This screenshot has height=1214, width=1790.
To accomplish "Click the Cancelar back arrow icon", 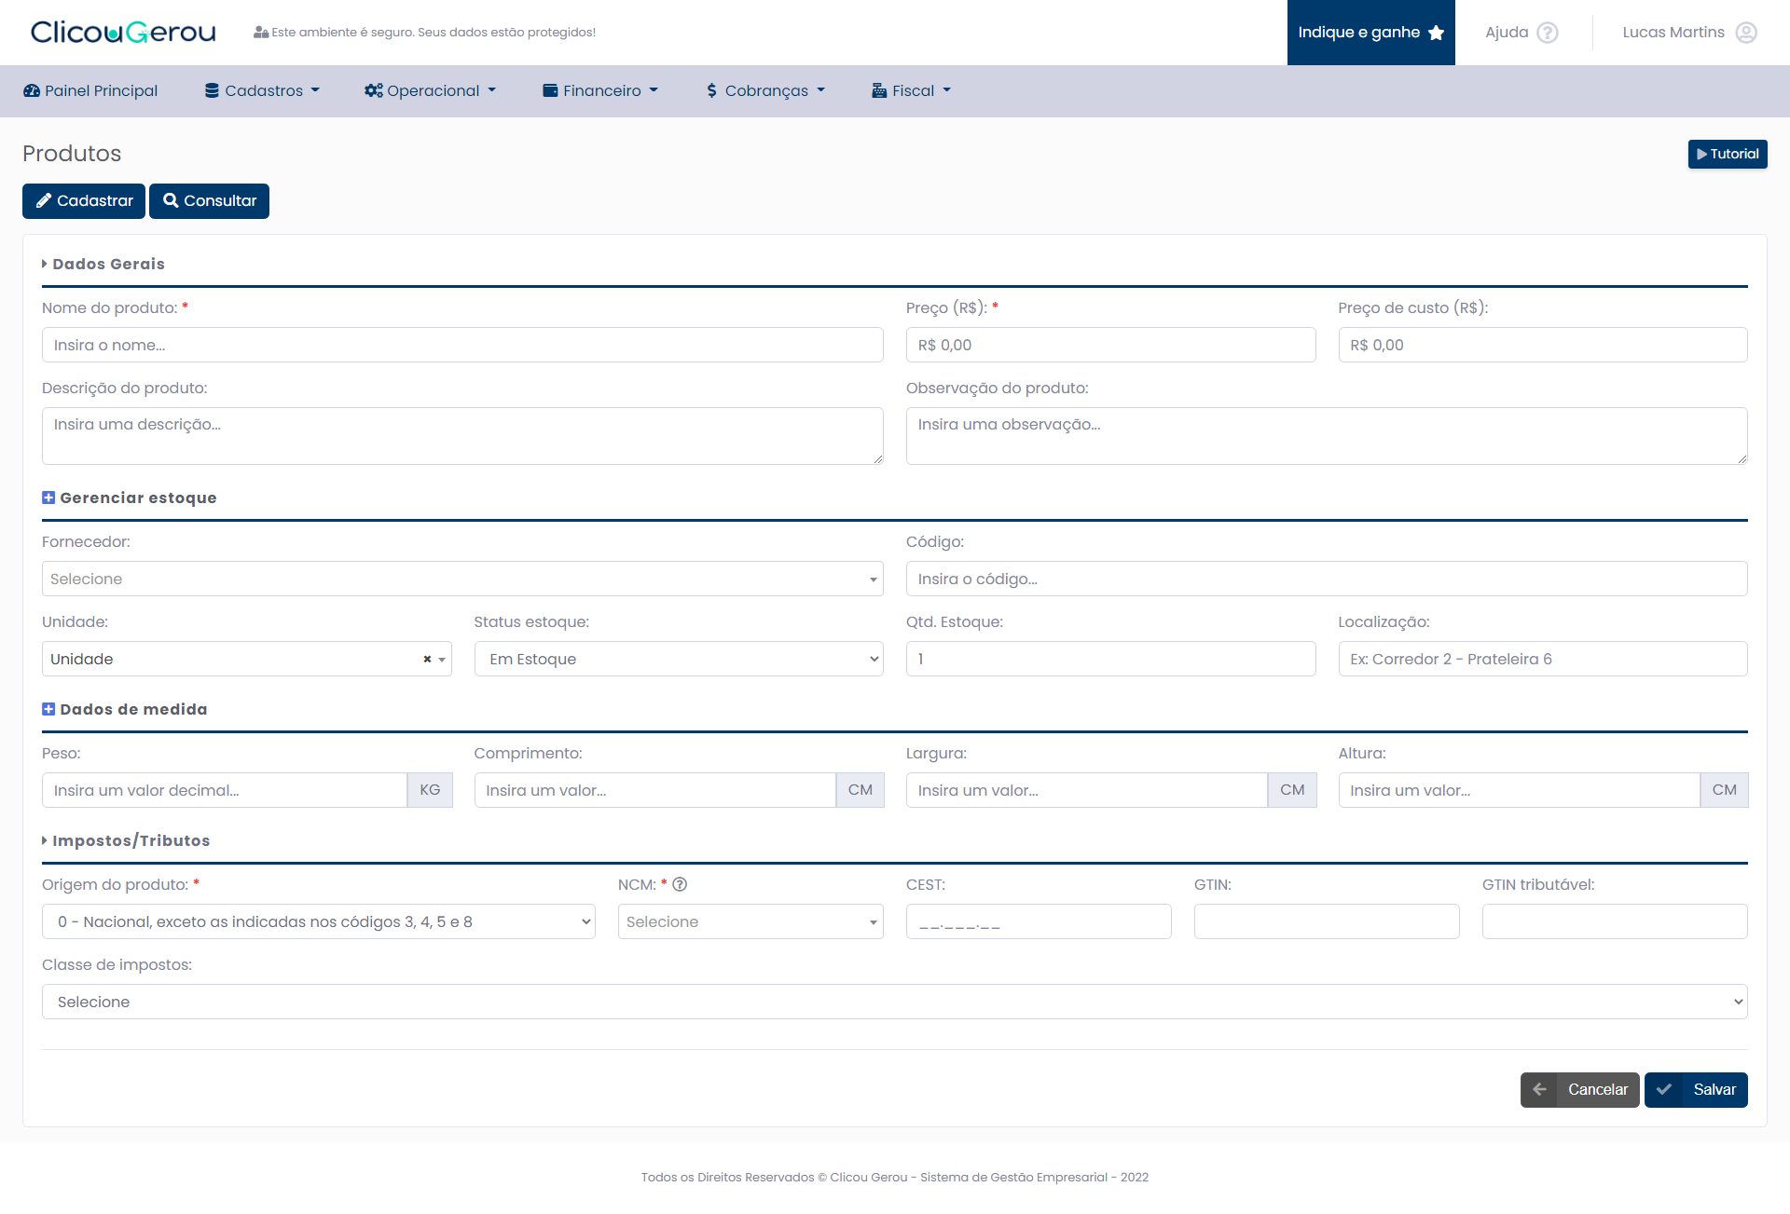I will click(1539, 1089).
